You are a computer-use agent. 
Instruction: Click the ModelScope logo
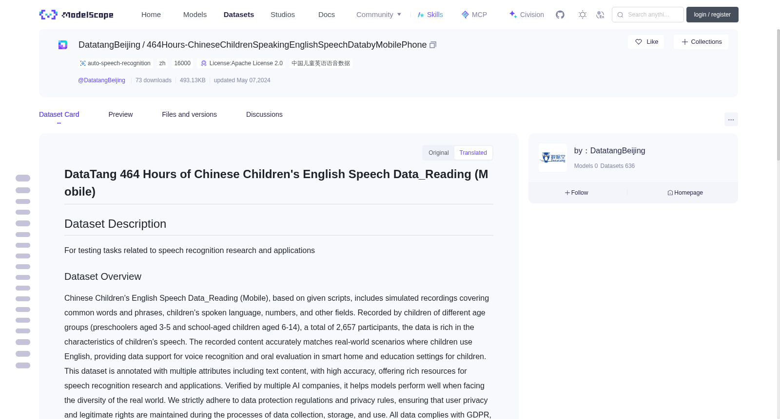(77, 15)
